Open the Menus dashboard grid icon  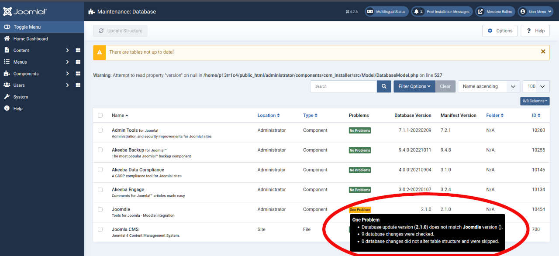[x=78, y=62]
